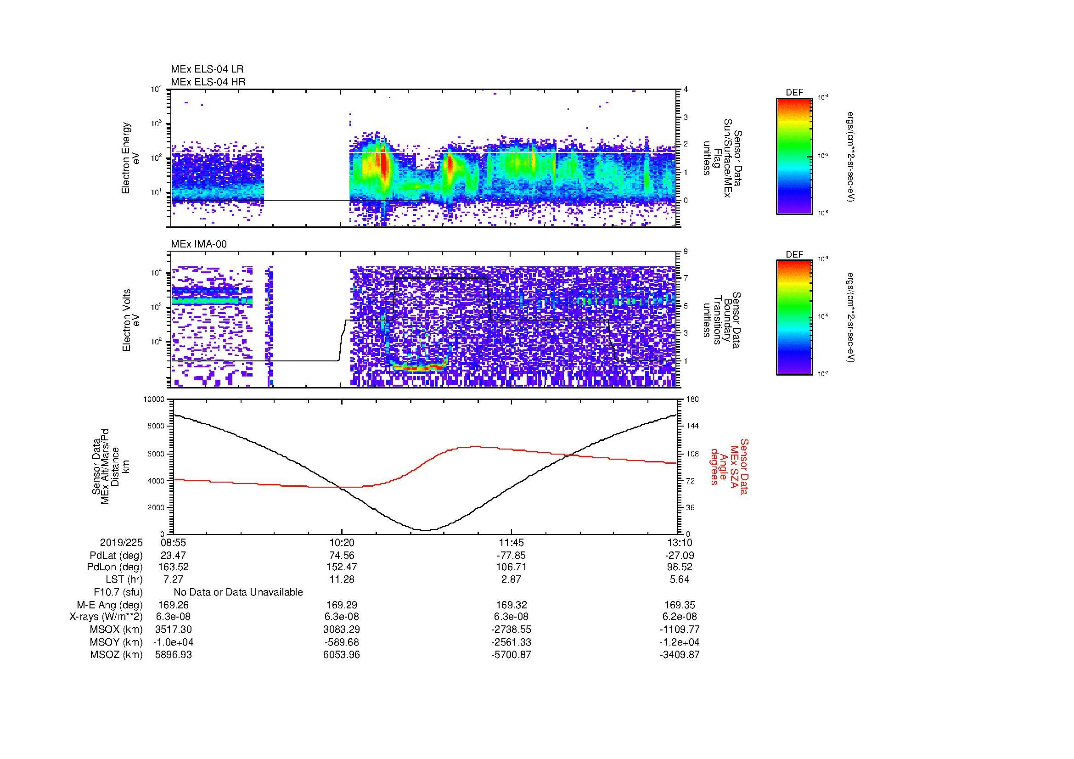Click MSOX value 3517.30
Screen dimensions: 1074x759
(x=173, y=630)
